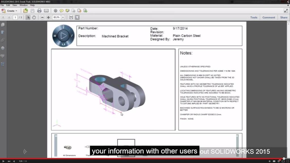Select the All Dimensions view thumbnail
This screenshot has width=290, height=163.
69,151
